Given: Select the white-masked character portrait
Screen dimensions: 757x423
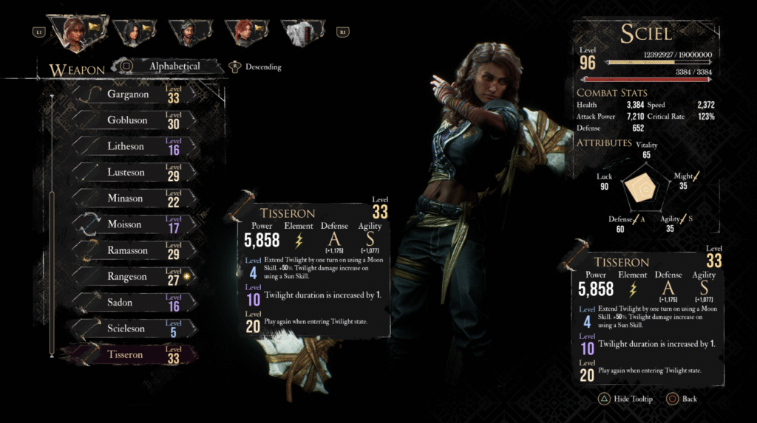Looking at the screenshot, I should point(303,32).
